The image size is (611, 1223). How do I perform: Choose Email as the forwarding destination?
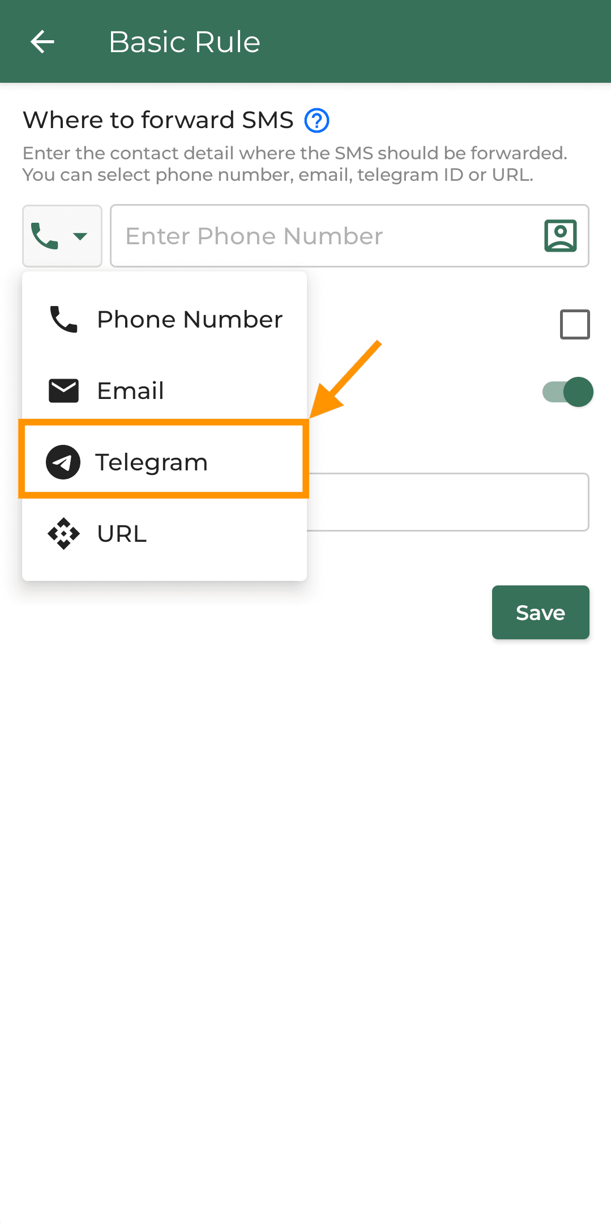pos(130,390)
